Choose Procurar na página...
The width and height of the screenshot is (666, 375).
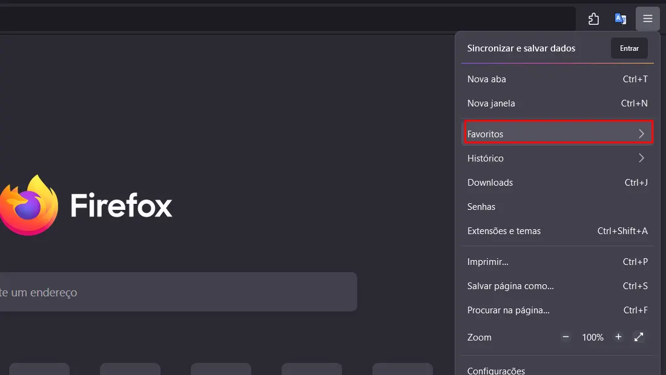pos(557,310)
